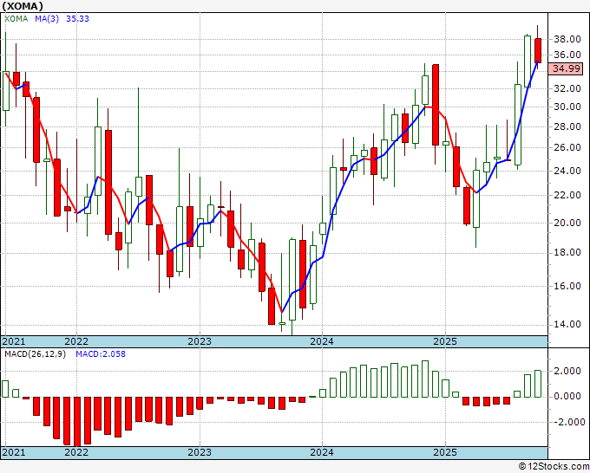
Task: Click the (XOMA) chart title
Action: click(23, 6)
